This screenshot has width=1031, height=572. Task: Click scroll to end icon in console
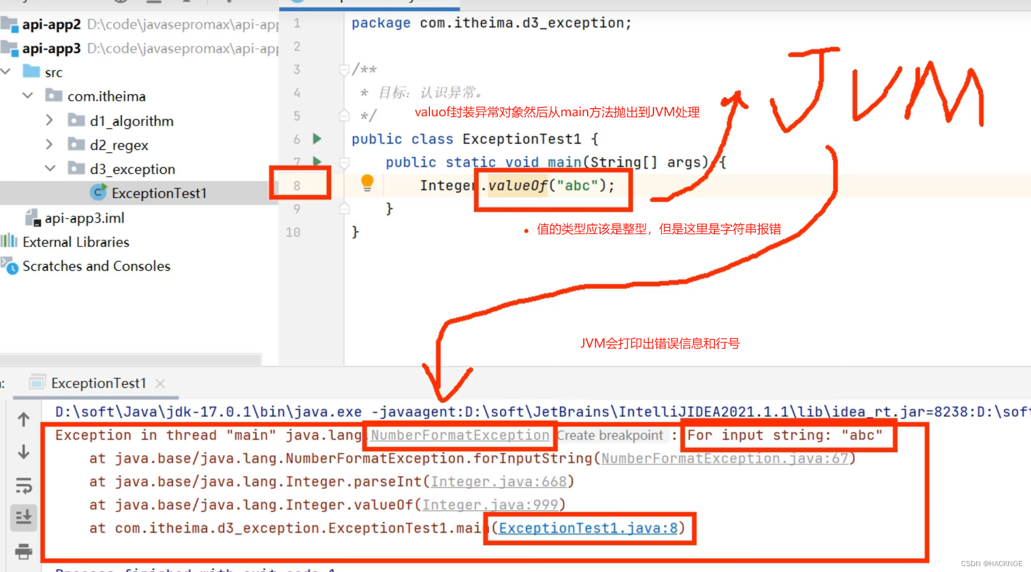[24, 517]
